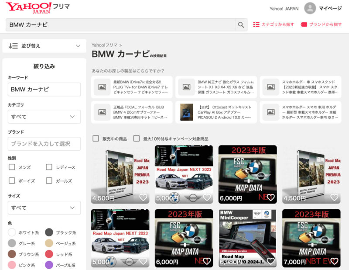Like the first 4,500円 Road Map Premium item
This screenshot has width=349, height=270.
click(x=143, y=197)
